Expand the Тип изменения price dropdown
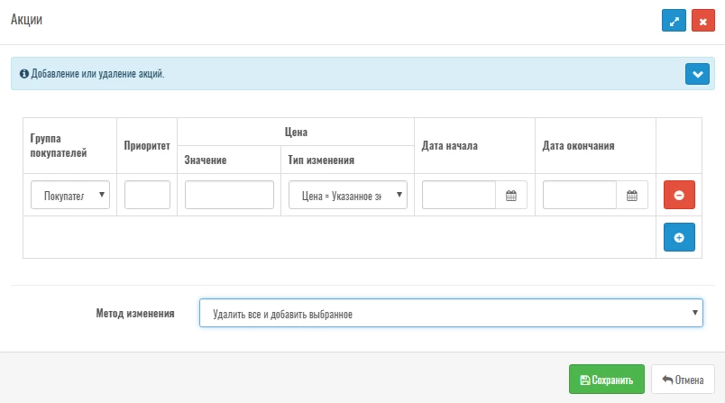725x403 pixels. click(348, 195)
